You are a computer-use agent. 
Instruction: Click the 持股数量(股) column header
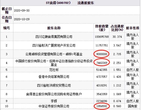click(102, 28)
